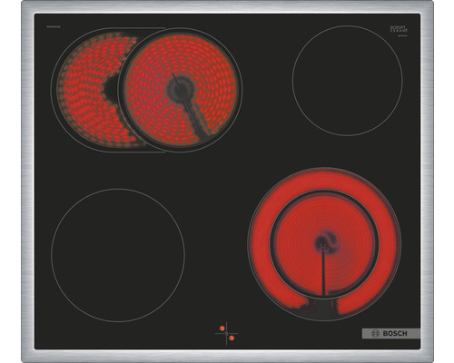Screen dimensions: 454x363
Task: Click the center hub of front right zone
Action: click(323, 241)
